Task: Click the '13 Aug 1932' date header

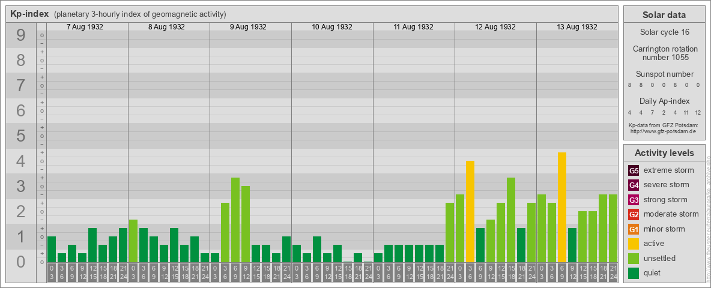Action: pyautogui.click(x=576, y=27)
